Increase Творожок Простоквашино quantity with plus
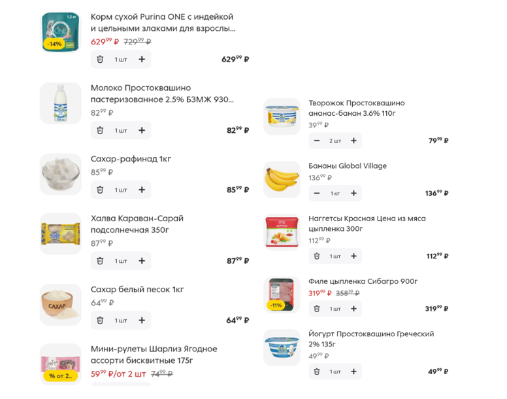The image size is (507, 399). point(353,141)
